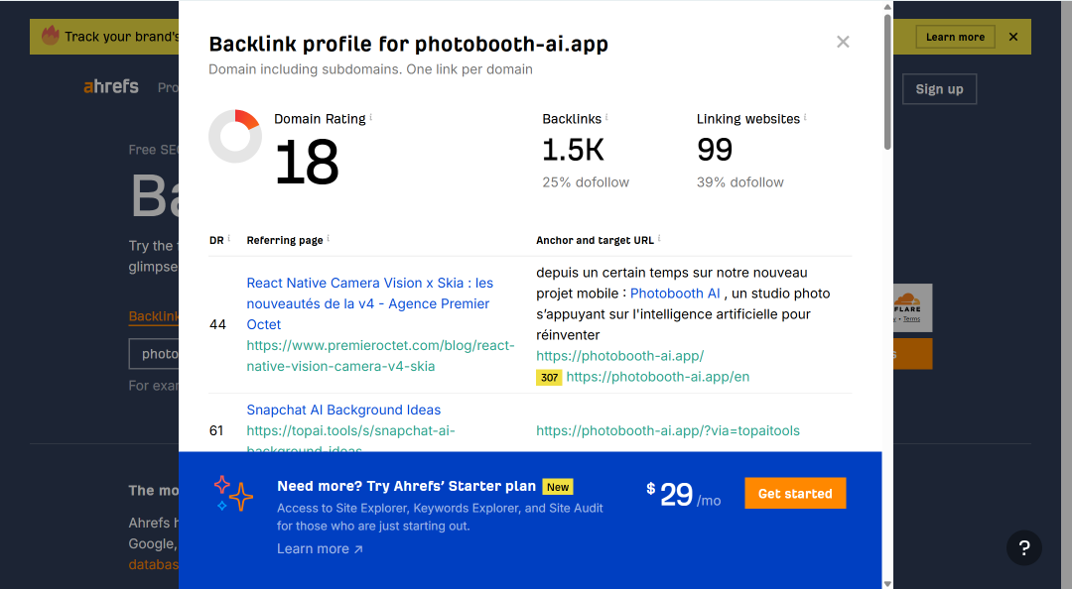The width and height of the screenshot is (1072, 589).
Task: Open Learn more link in Starter plan promo
Action: point(320,548)
